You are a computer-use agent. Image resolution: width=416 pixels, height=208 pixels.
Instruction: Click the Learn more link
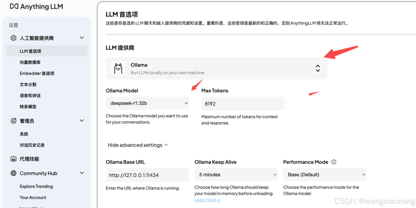(207, 200)
